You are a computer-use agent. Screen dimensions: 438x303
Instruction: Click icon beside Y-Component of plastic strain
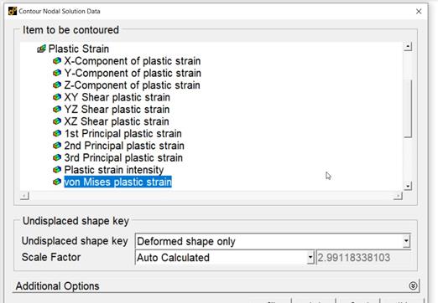[x=57, y=73]
